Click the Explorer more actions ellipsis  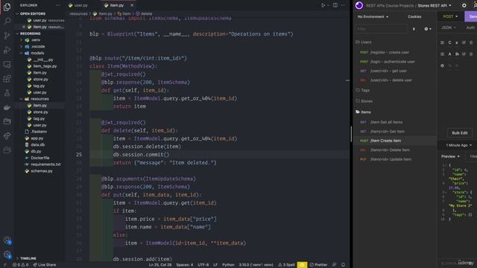pyautogui.click(x=57, y=5)
